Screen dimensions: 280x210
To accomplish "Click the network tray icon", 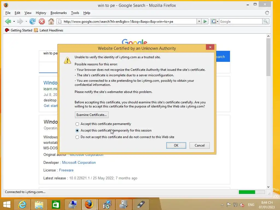I will click(x=235, y=205).
